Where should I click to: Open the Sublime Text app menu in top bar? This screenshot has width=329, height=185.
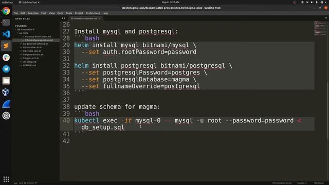click(29, 2)
